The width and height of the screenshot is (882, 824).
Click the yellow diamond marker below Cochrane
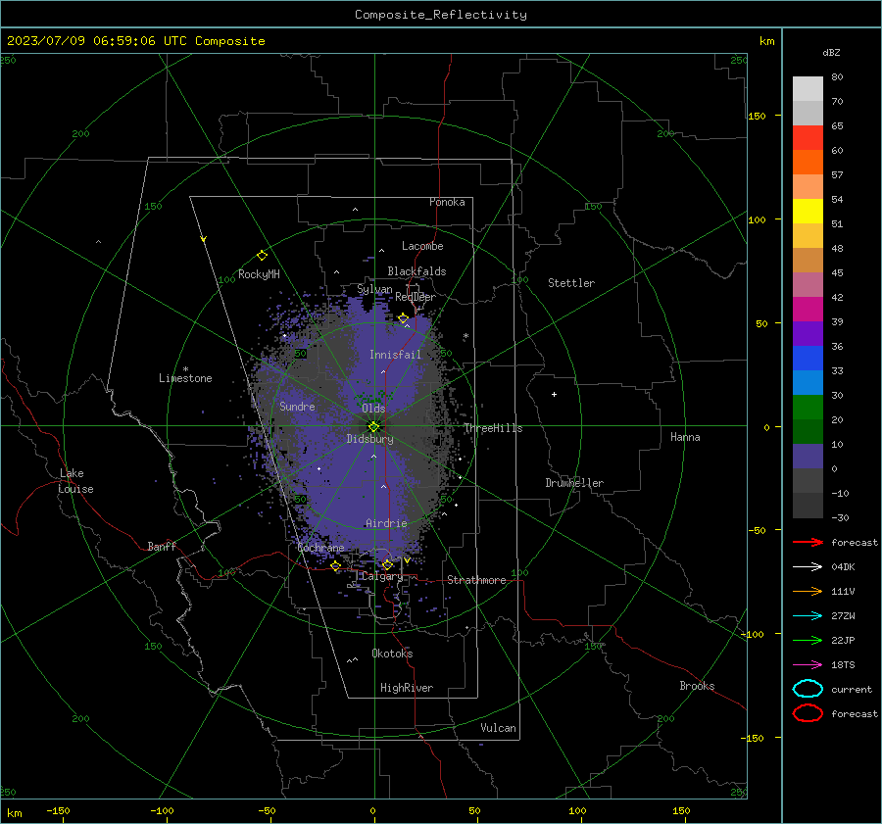pos(335,565)
